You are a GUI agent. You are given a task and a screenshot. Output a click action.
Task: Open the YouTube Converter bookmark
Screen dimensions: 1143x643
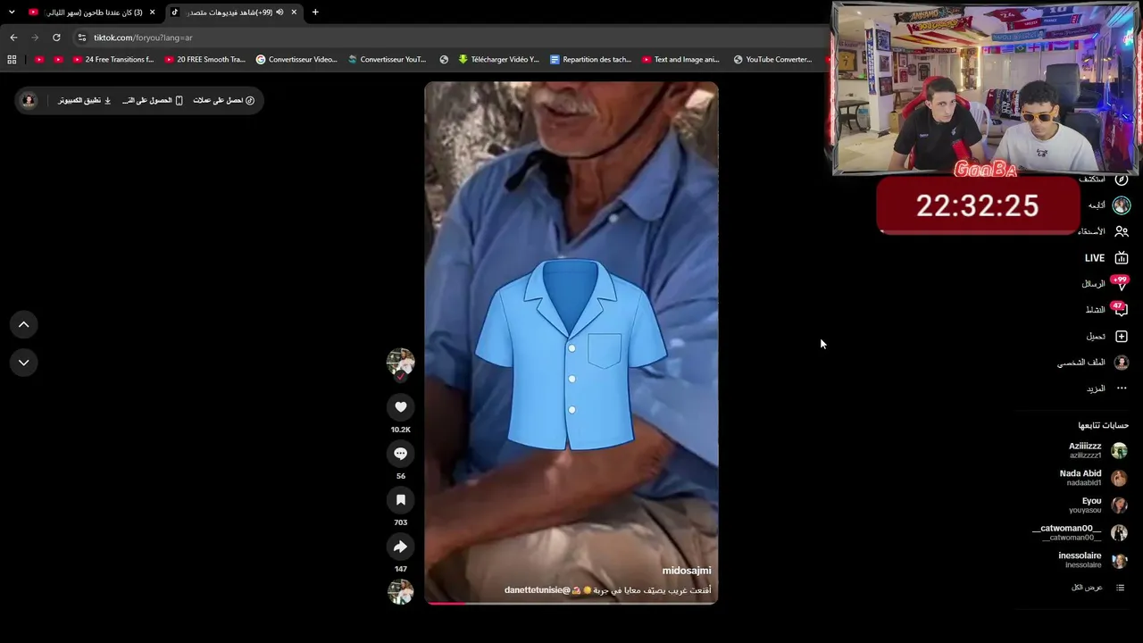pyautogui.click(x=773, y=60)
